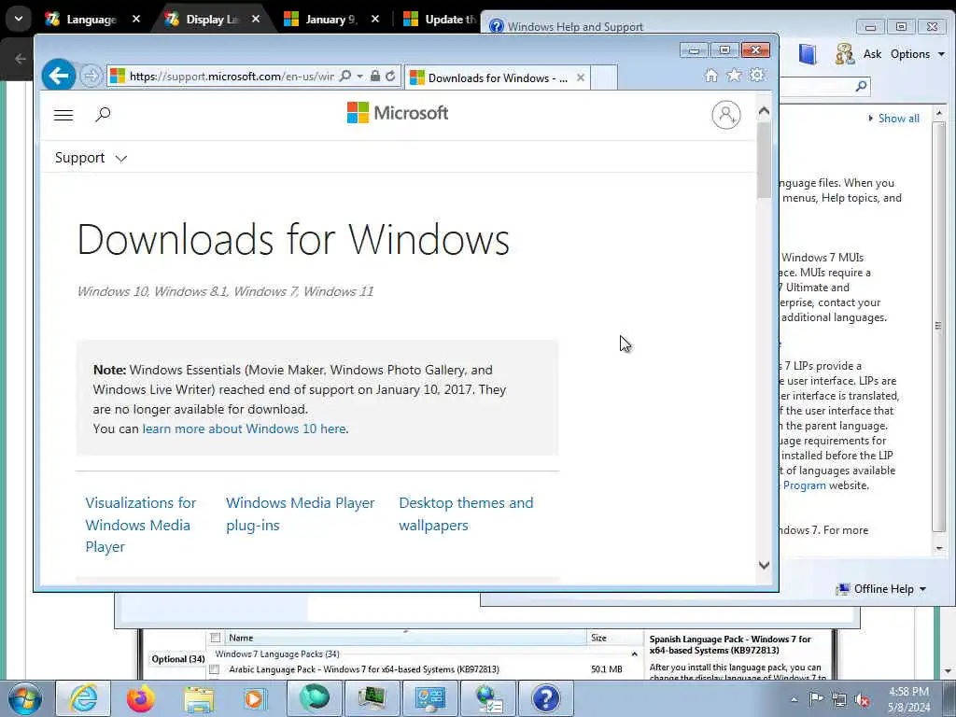Screen dimensions: 956x717
Task: Open Windows Media Player plug-ins link
Action: pyautogui.click(x=301, y=514)
